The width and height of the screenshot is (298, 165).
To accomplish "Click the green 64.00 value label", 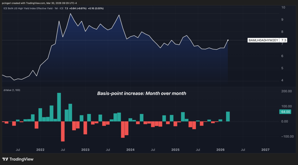I will click(x=285, y=112).
